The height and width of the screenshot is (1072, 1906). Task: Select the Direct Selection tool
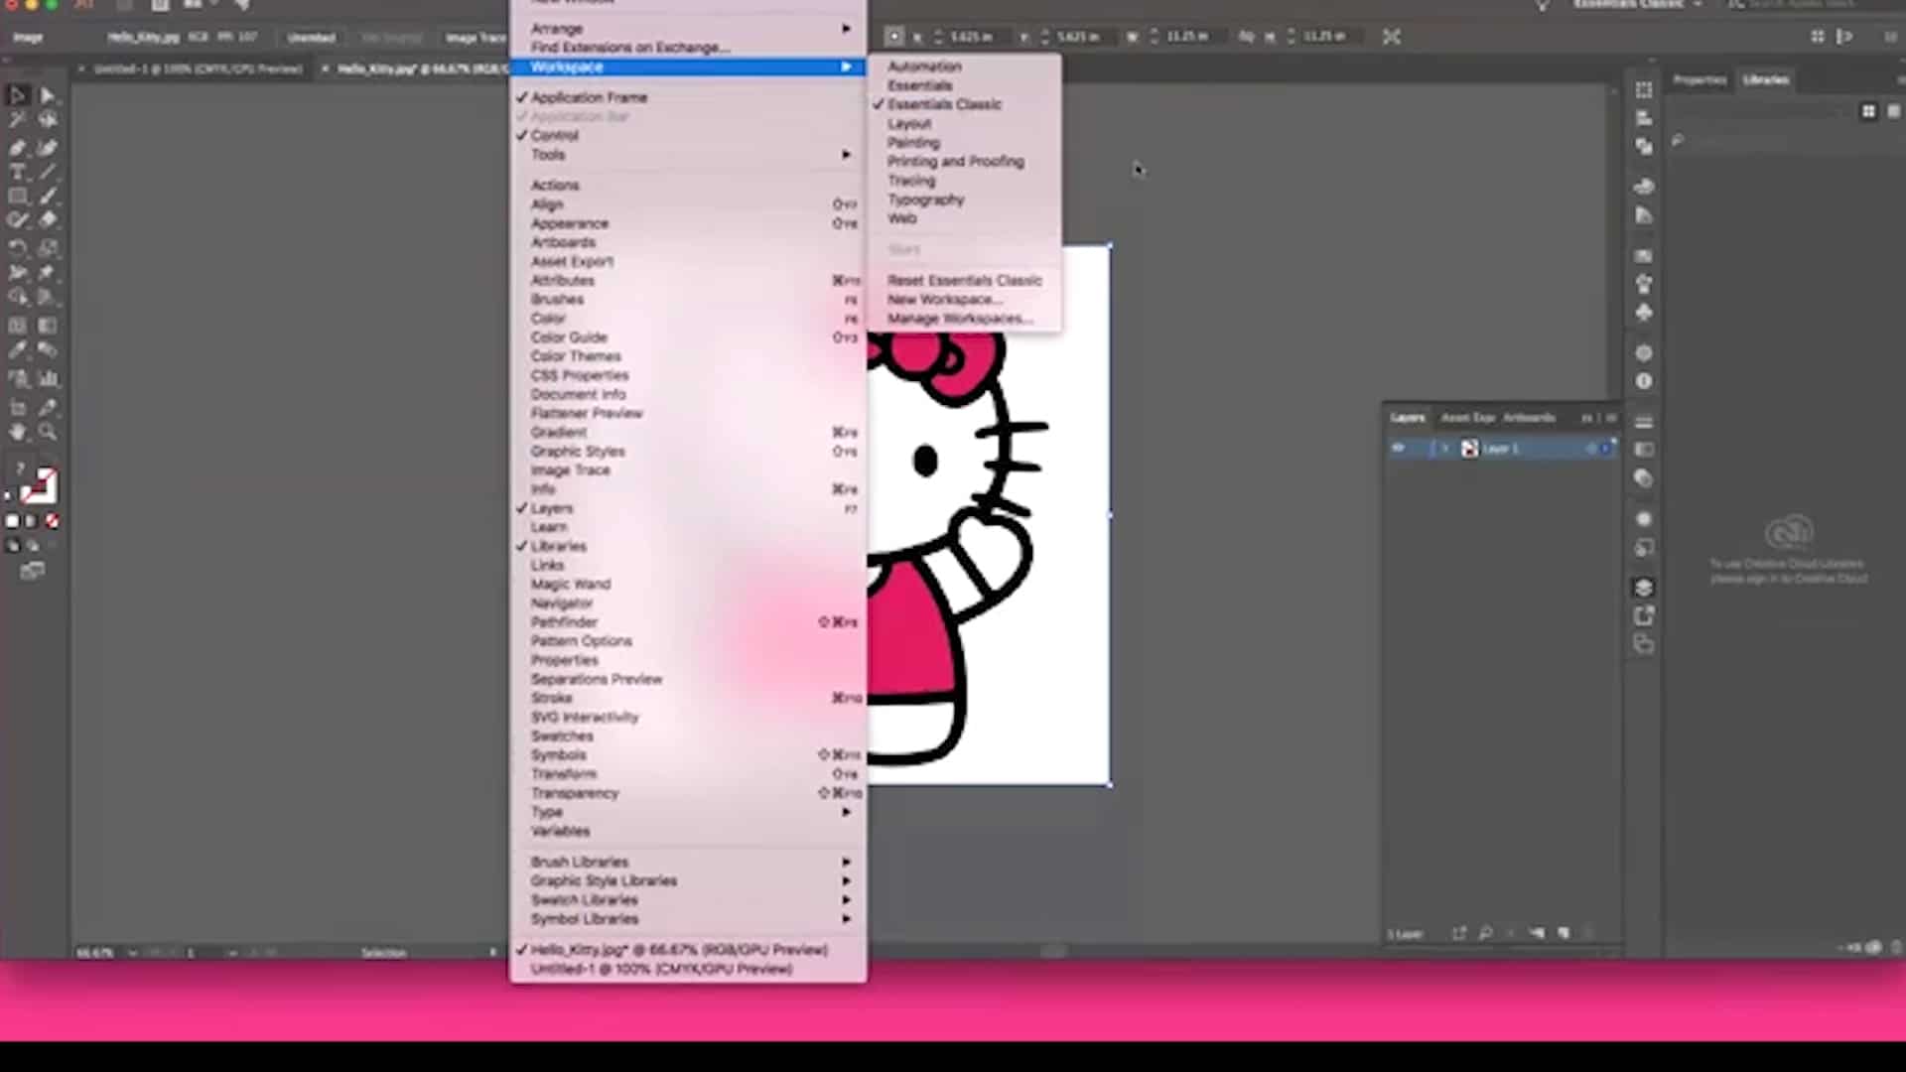pos(47,95)
